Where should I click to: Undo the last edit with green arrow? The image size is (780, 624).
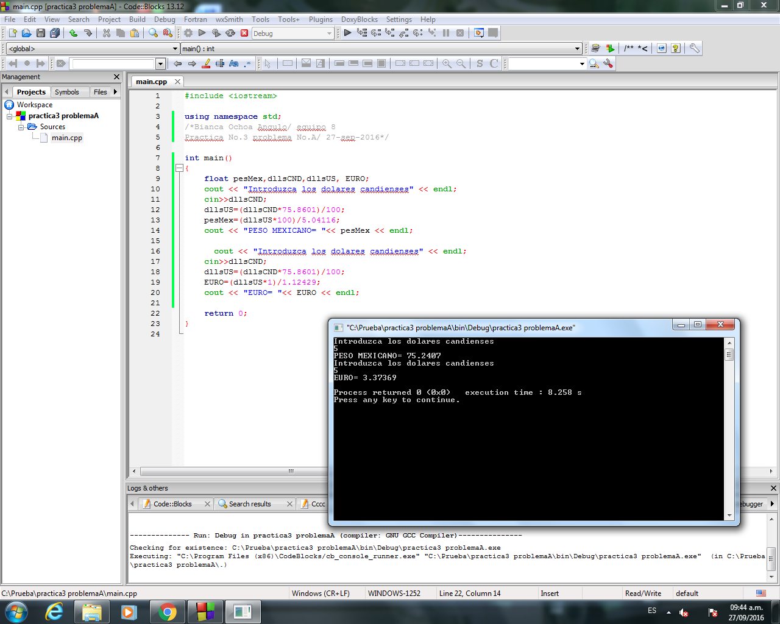click(x=73, y=33)
